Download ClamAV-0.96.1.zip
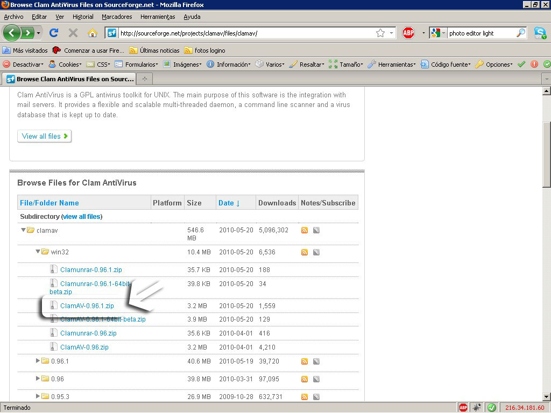Screen dimensions: 551x413 [87, 306]
